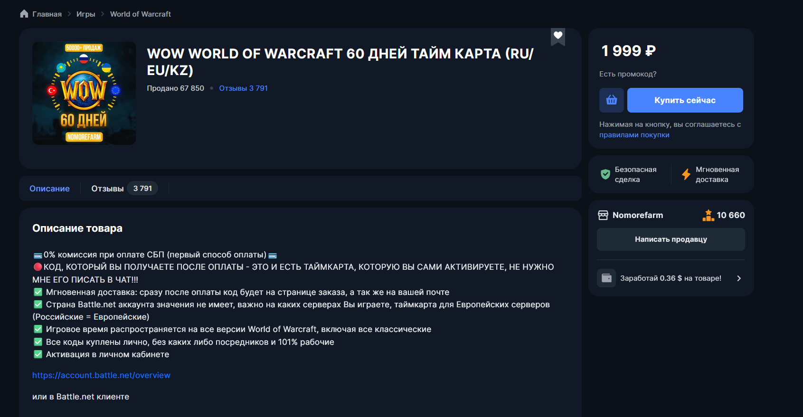Image resolution: width=803 pixels, height=417 pixels.
Task: Click the 'Купить сейчас' button
Action: click(x=685, y=100)
